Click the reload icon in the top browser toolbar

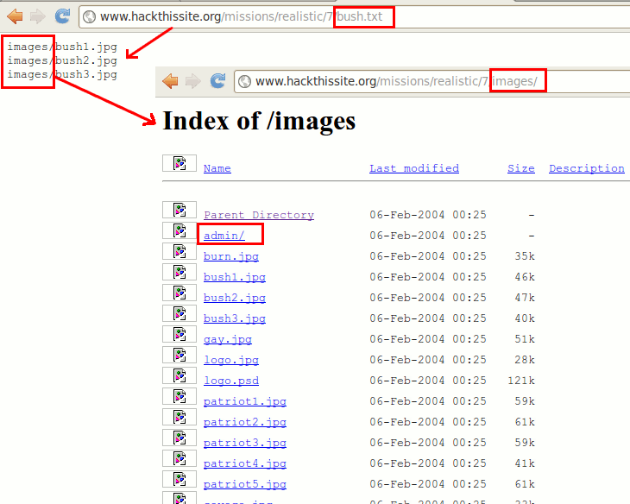(62, 16)
